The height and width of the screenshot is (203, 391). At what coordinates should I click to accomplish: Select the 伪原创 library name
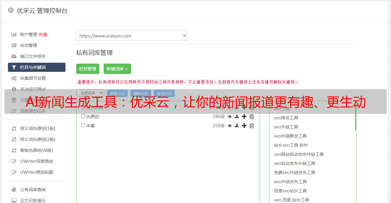click(92, 117)
